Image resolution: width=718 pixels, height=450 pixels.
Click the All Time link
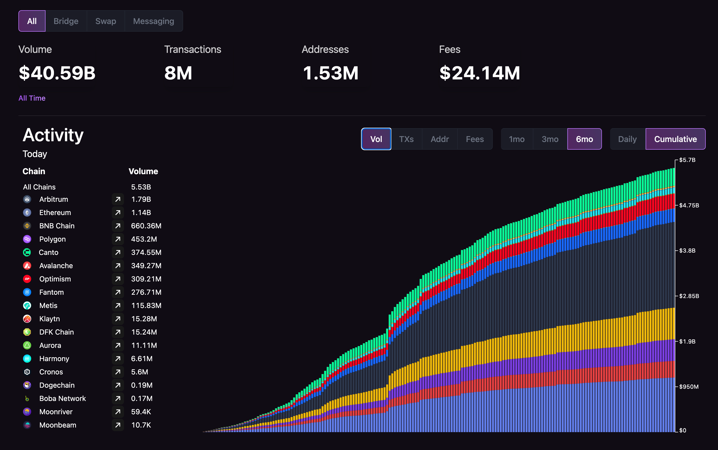point(32,98)
